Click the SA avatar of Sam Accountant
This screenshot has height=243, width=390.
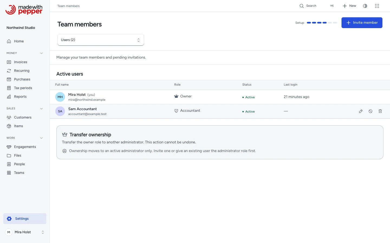(x=60, y=111)
